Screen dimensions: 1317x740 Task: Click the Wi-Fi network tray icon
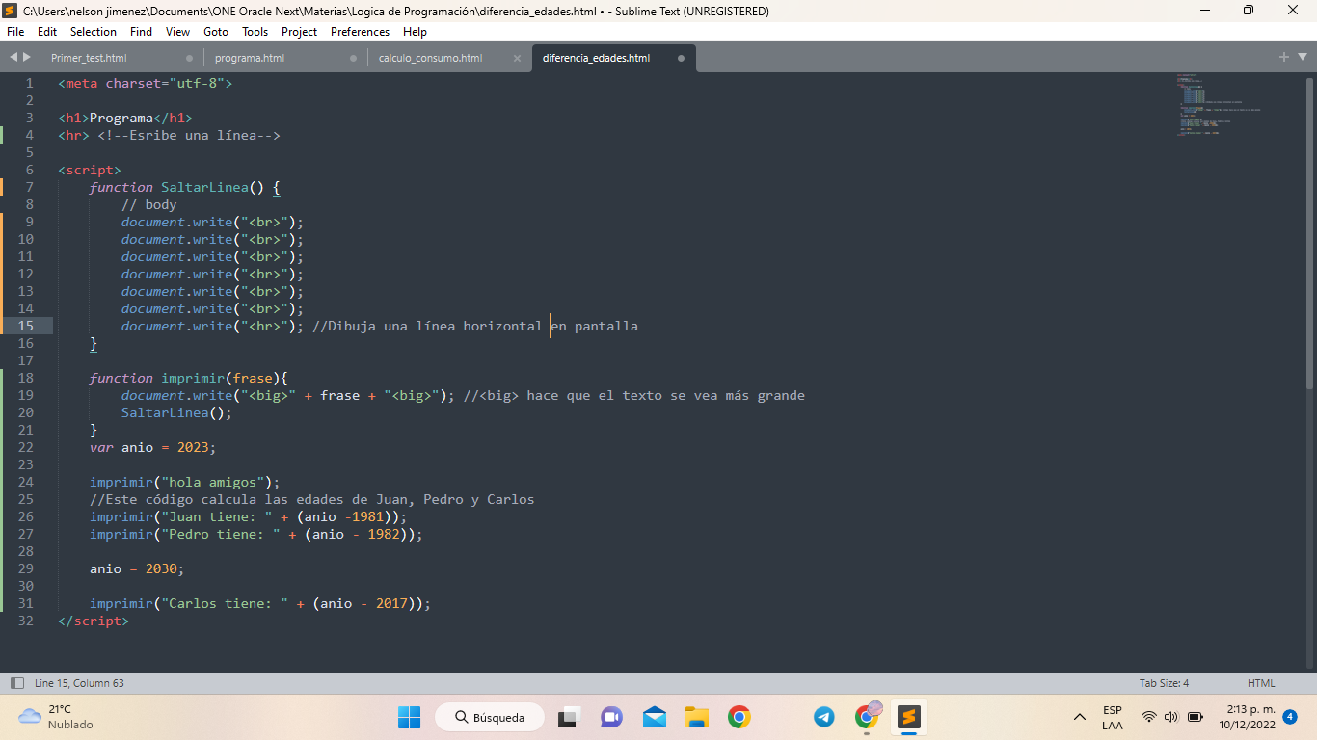coord(1148,717)
